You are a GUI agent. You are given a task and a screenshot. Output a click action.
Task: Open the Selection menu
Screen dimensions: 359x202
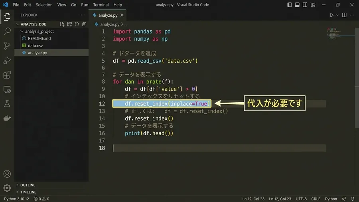[44, 4]
